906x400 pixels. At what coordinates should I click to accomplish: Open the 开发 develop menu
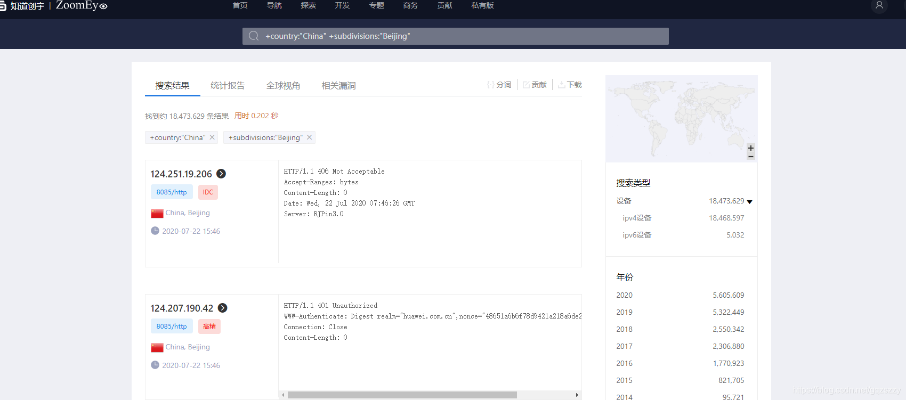coord(343,5)
